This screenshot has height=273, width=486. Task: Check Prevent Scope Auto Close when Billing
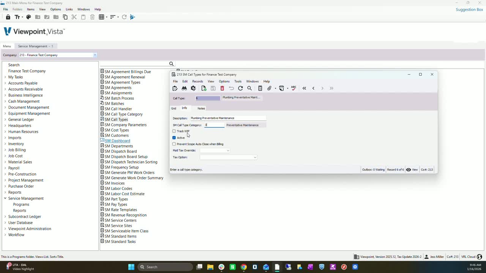coord(174,144)
